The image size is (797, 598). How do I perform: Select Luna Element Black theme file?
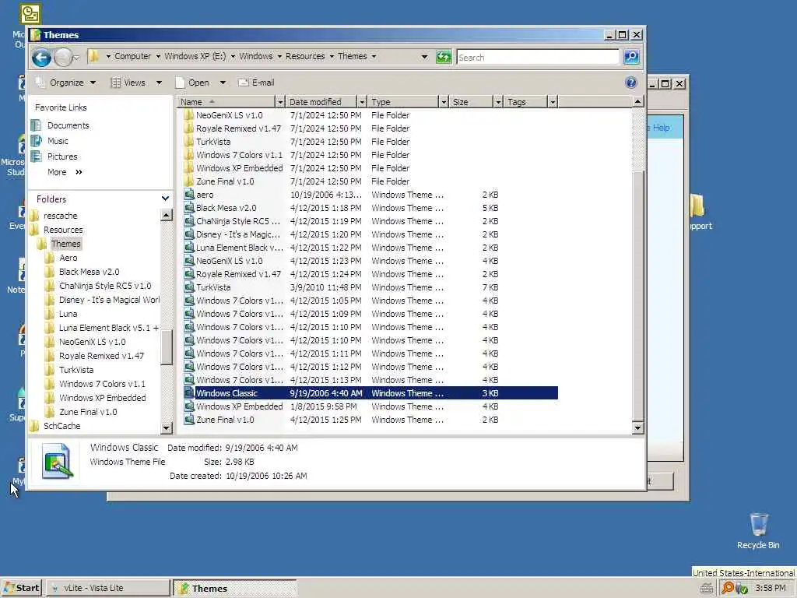(x=240, y=248)
